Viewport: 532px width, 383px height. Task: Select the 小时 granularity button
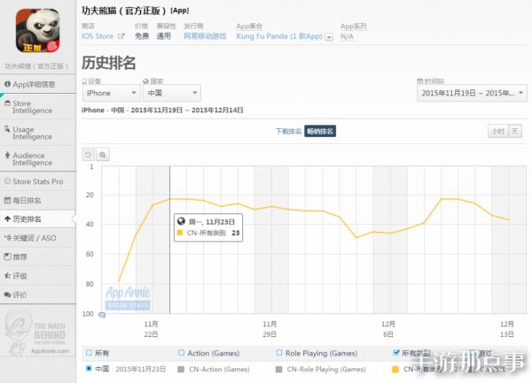click(x=497, y=131)
